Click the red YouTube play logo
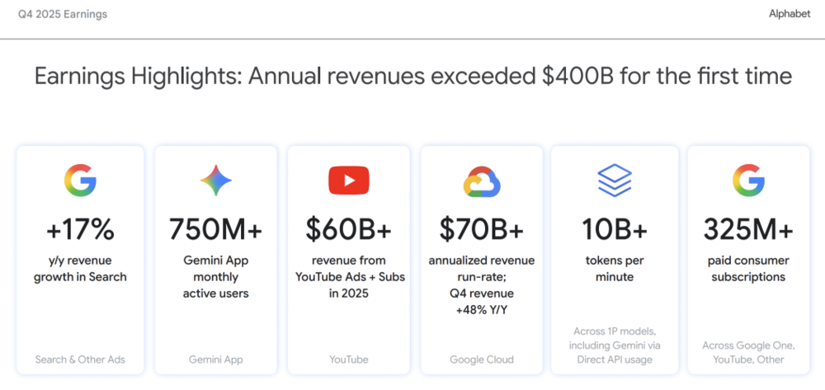The height and width of the screenshot is (390, 825). [348, 180]
